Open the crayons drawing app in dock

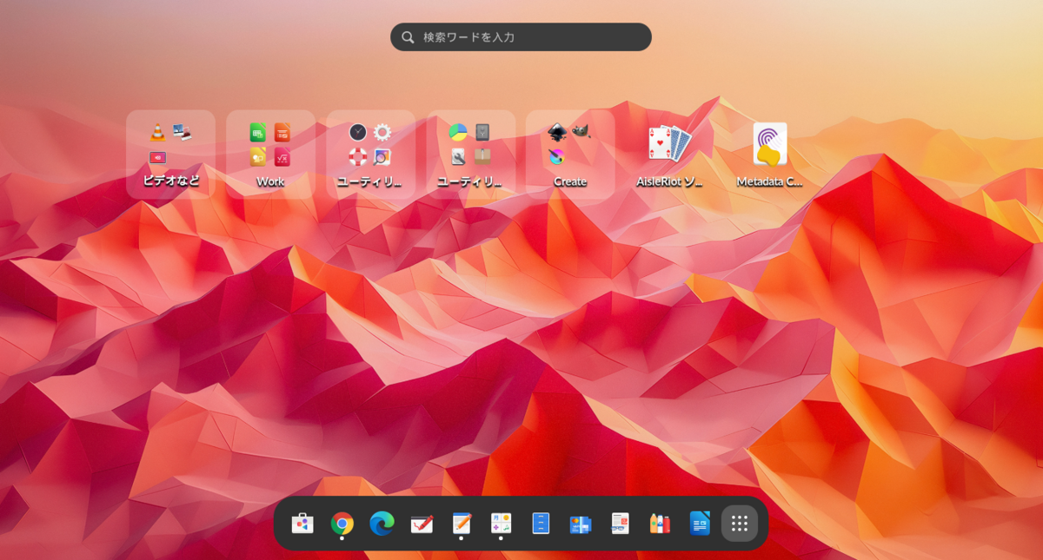click(660, 524)
